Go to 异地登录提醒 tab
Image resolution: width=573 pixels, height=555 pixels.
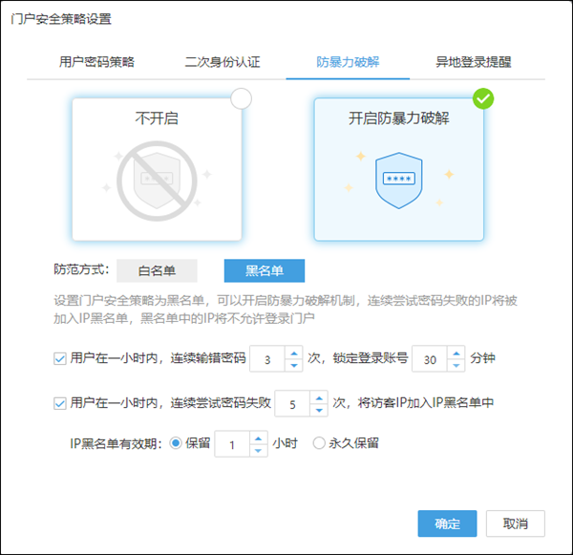[x=472, y=62]
